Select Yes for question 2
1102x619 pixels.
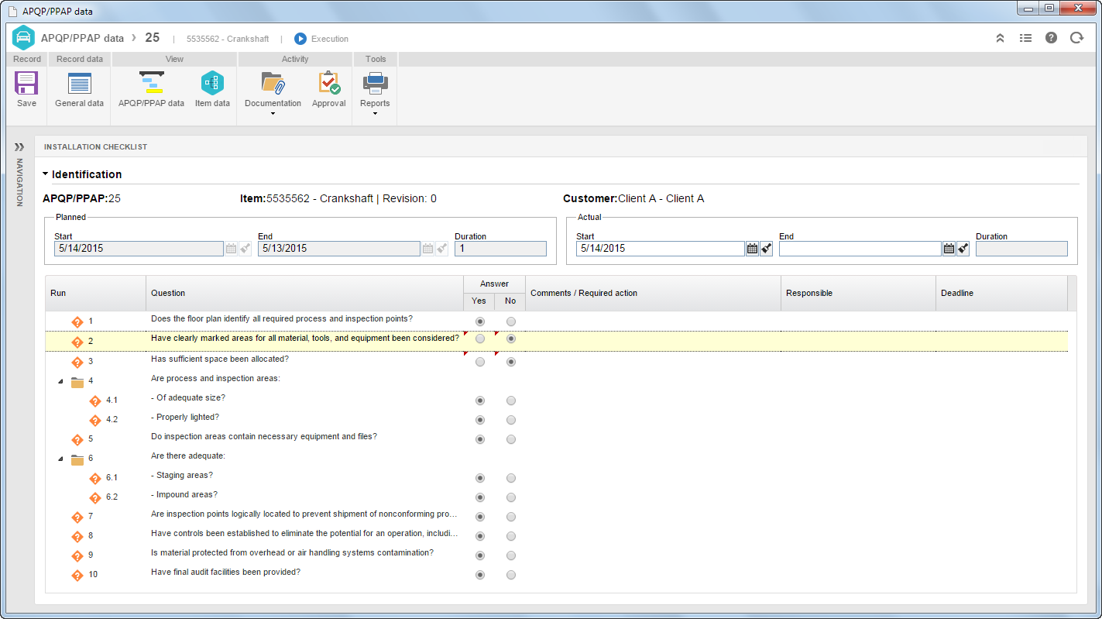[480, 339]
